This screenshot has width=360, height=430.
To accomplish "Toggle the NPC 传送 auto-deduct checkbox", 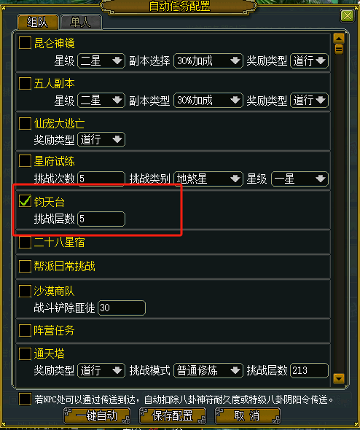I will tap(25, 399).
